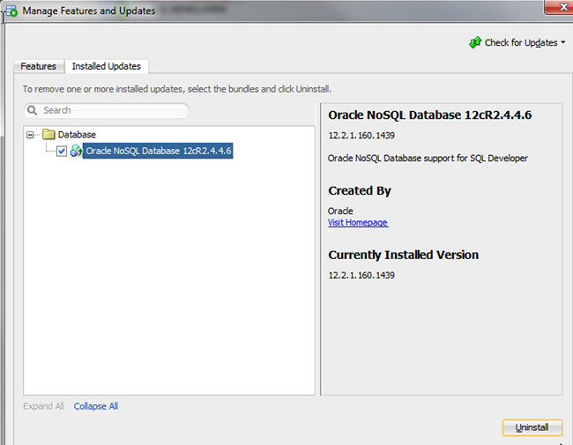Select the Installed Updates tab

107,66
